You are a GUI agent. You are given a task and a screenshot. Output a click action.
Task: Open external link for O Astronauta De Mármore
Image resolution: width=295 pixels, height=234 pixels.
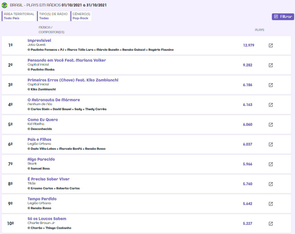(x=271, y=105)
